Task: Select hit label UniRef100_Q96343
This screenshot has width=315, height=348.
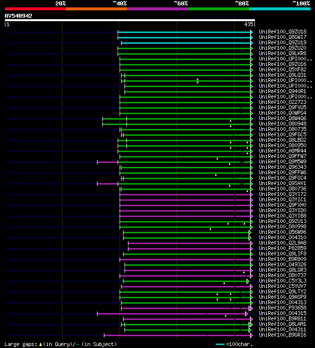Action: pos(283,167)
